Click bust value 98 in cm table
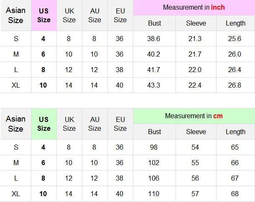 (x=154, y=147)
